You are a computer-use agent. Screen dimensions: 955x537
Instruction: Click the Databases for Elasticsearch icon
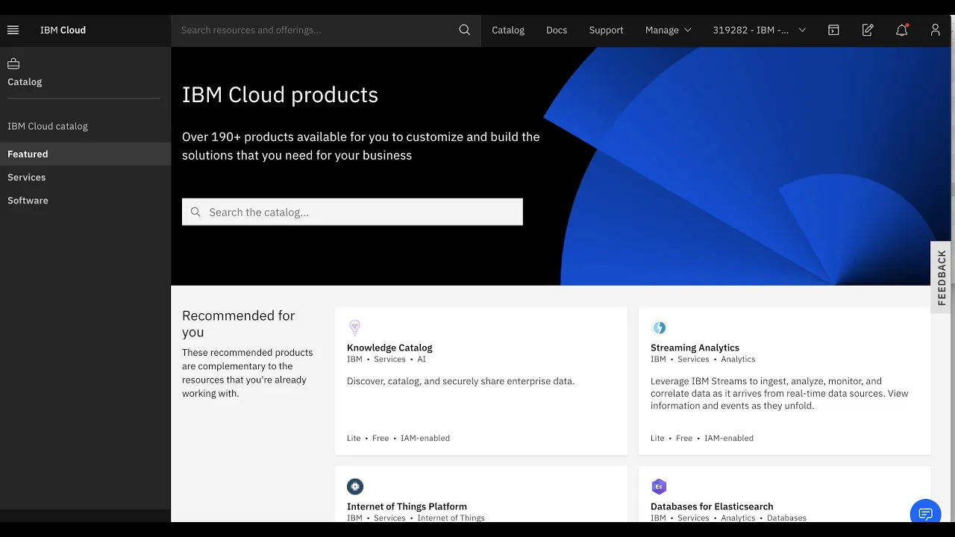pyautogui.click(x=659, y=486)
